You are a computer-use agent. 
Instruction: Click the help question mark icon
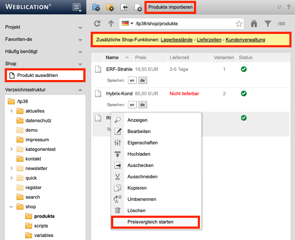click(x=288, y=7)
